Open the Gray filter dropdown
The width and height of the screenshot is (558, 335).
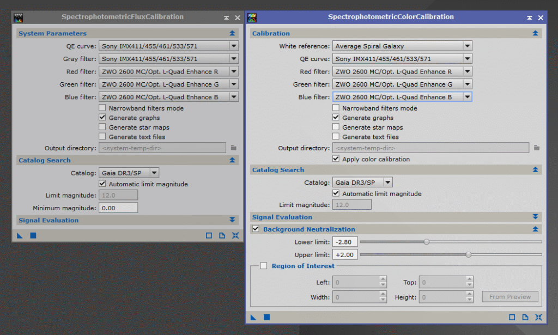(169, 59)
